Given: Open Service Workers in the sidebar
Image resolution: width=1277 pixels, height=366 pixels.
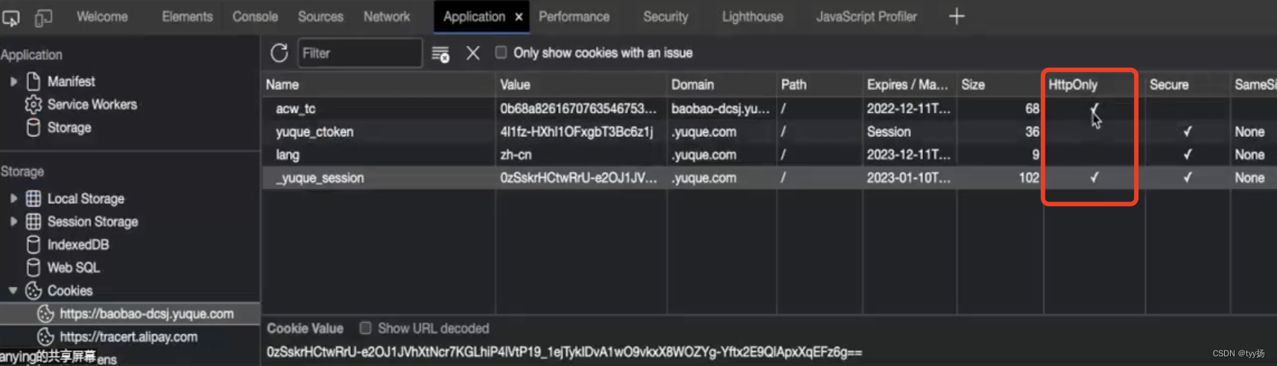Looking at the screenshot, I should pos(92,104).
